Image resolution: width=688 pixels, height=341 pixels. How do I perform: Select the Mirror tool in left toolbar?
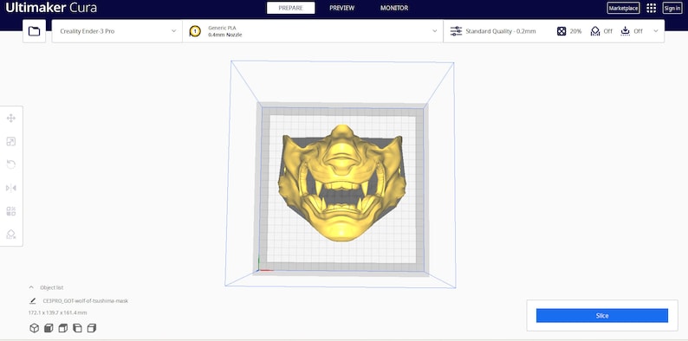tap(11, 188)
